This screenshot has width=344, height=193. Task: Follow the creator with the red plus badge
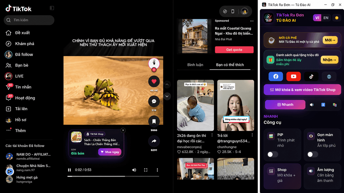(154, 70)
